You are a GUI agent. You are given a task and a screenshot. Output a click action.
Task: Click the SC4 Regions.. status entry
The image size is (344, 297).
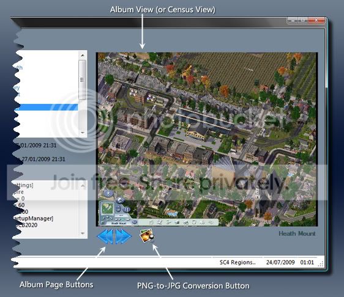[x=237, y=262]
